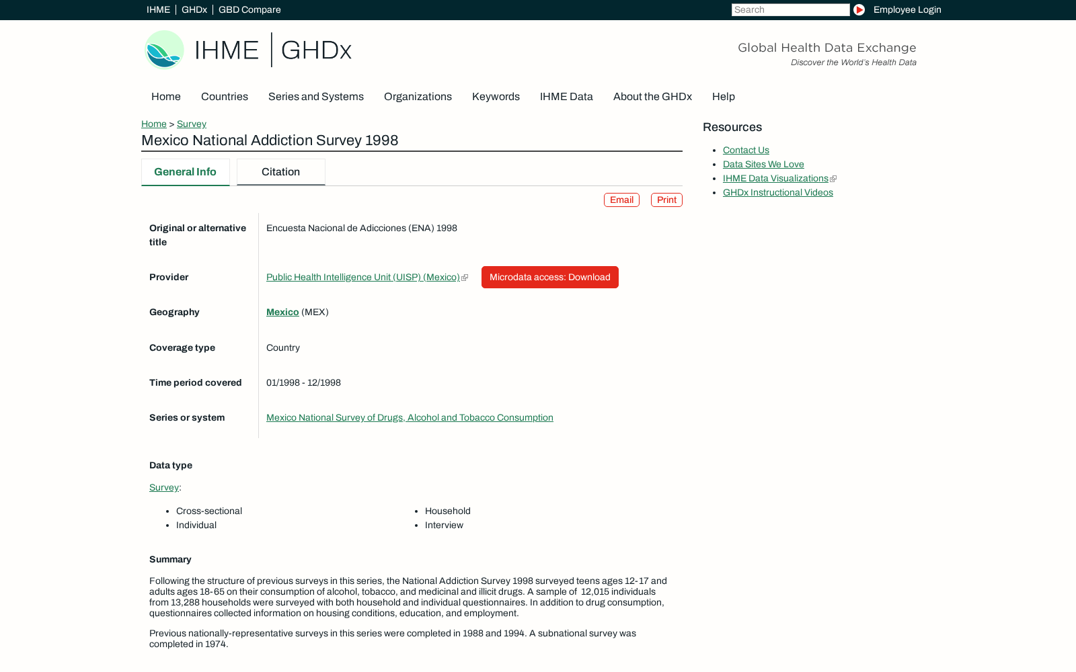Image resolution: width=1076 pixels, height=672 pixels.
Task: Open GBD Compare in top bar
Action: pos(249,10)
